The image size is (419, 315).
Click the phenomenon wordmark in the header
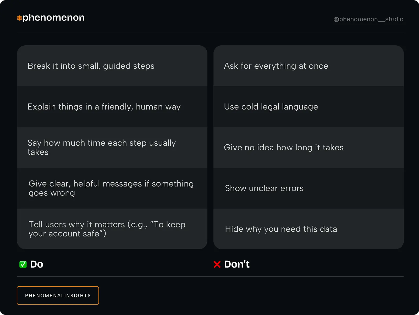(x=54, y=18)
